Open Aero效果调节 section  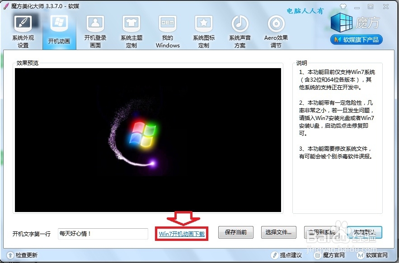pyautogui.click(x=276, y=32)
